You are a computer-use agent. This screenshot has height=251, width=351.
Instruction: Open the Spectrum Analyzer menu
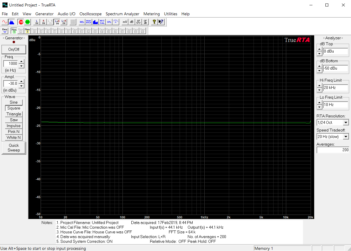coord(122,14)
